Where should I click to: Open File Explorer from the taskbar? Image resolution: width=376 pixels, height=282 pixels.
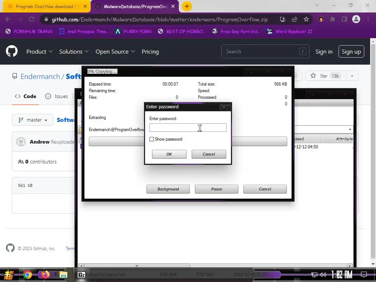tap(63, 275)
